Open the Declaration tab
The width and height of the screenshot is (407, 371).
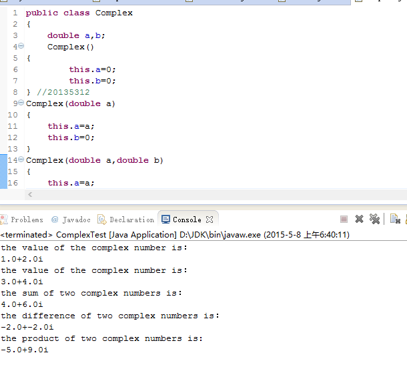pos(126,220)
